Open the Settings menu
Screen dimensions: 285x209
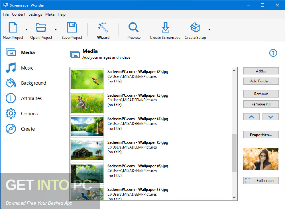tap(35, 14)
